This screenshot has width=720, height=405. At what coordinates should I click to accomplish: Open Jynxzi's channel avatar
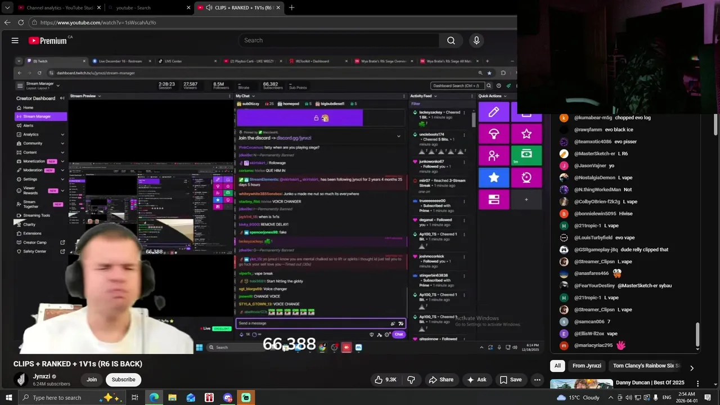click(x=21, y=380)
